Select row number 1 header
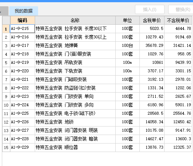The height and width of the screenshot is (166, 193). click(6, 29)
